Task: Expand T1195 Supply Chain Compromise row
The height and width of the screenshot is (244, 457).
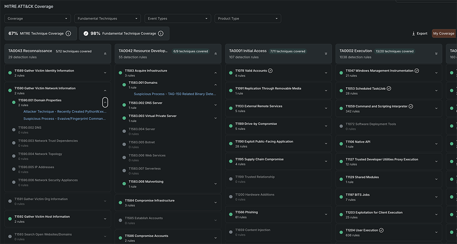Action: pyautogui.click(x=326, y=161)
